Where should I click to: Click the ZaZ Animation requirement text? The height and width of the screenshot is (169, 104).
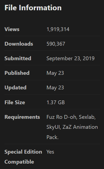(x=80, y=127)
